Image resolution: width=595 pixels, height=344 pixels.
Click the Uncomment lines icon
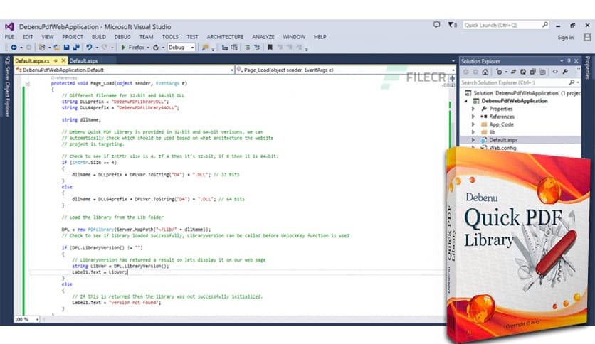257,48
